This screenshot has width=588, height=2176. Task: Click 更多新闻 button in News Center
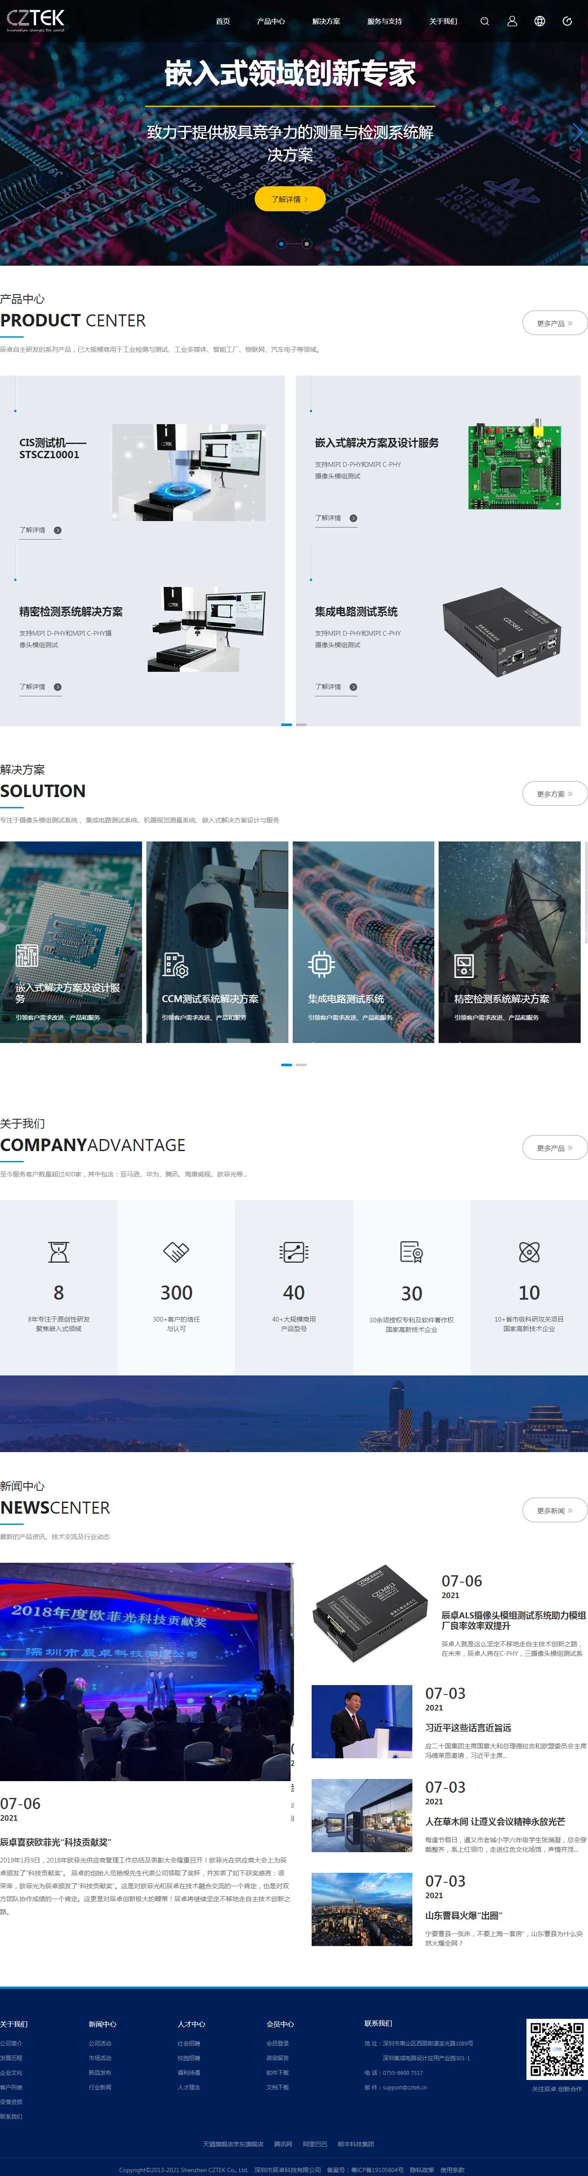tap(555, 1509)
